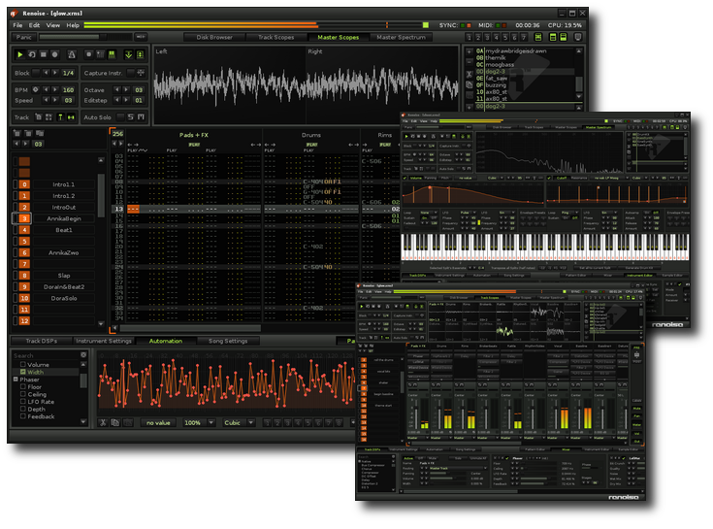The image size is (713, 529).
Task: Open the File menu
Action: point(17,25)
